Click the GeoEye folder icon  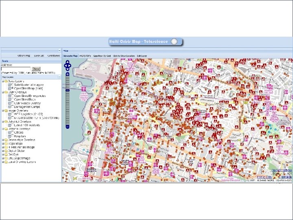(6, 154)
